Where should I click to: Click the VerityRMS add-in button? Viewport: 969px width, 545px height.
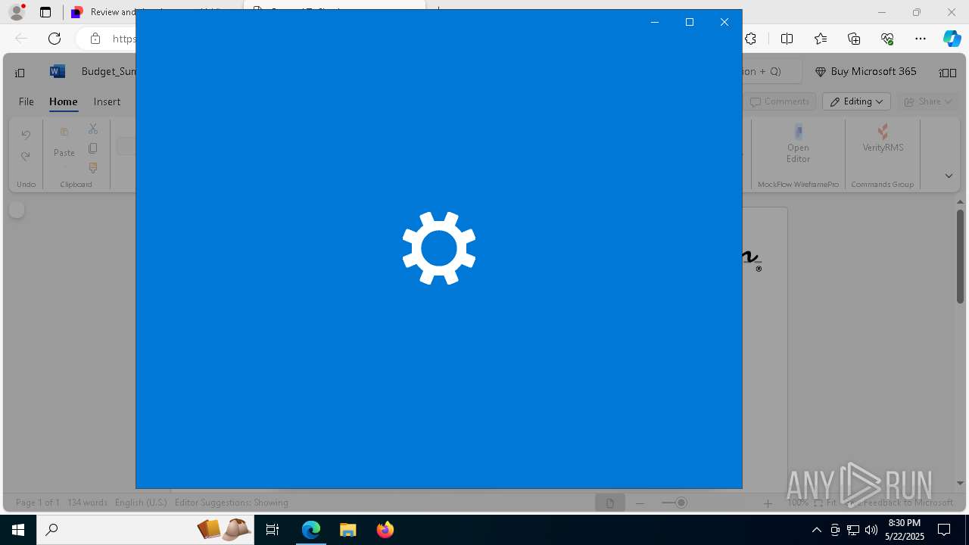tap(883, 139)
